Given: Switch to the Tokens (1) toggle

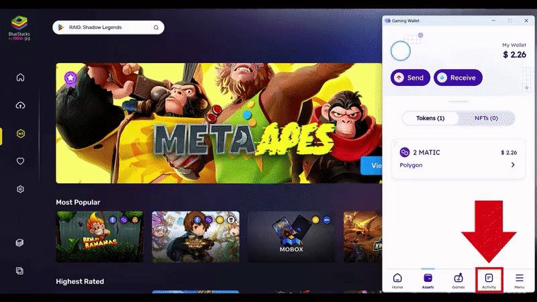Looking at the screenshot, I should (430, 118).
